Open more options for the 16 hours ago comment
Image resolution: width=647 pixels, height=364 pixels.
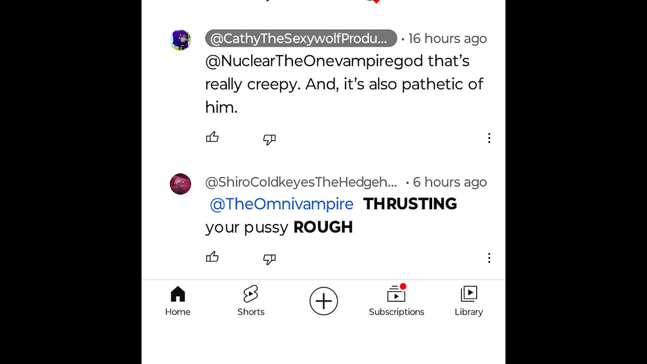[x=489, y=138]
